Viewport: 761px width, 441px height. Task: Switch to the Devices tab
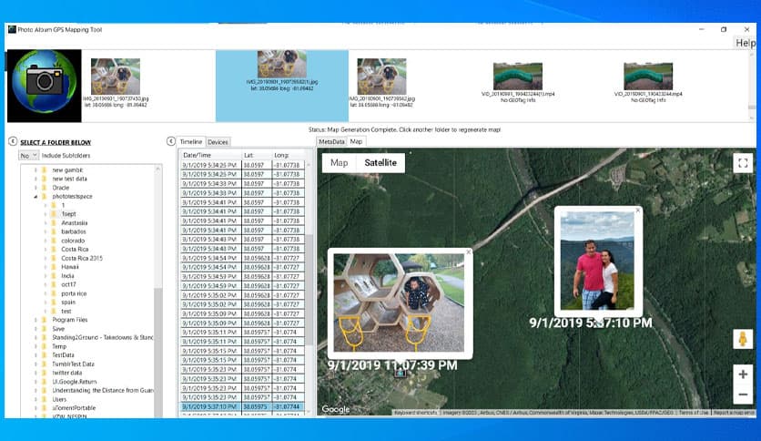click(x=218, y=142)
